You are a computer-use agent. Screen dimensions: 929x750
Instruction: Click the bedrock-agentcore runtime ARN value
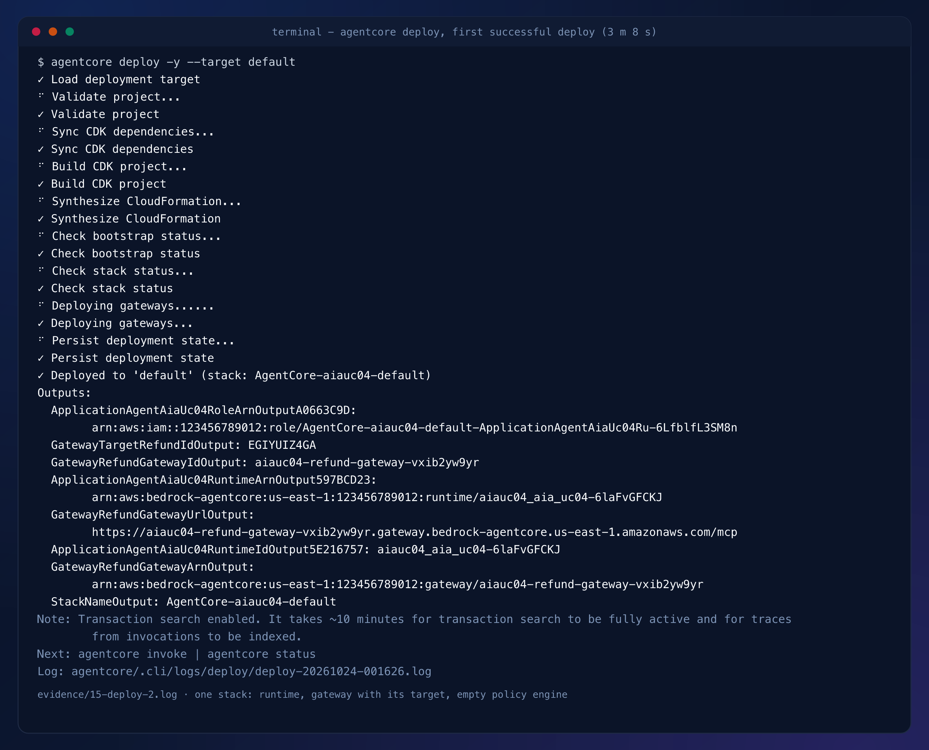point(377,497)
